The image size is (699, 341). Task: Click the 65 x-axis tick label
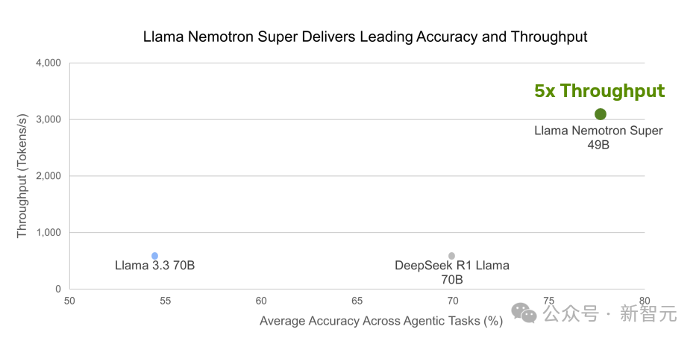click(357, 301)
